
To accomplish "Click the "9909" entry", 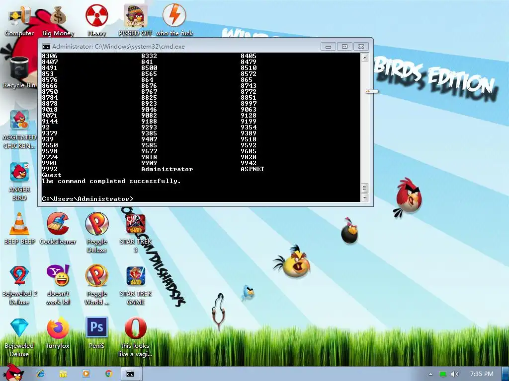I will pyautogui.click(x=149, y=163).
